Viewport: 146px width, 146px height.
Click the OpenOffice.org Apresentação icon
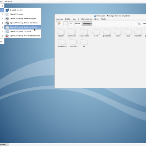pos(7,19)
